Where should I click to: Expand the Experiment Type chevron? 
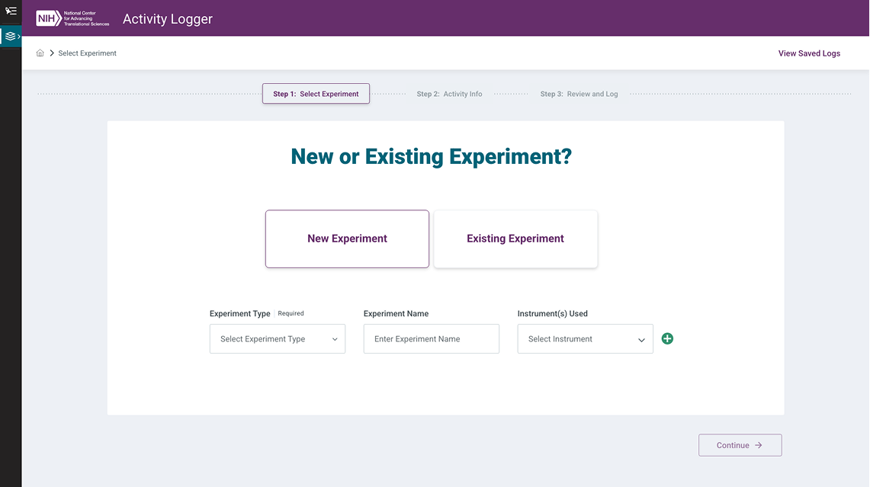coord(335,338)
